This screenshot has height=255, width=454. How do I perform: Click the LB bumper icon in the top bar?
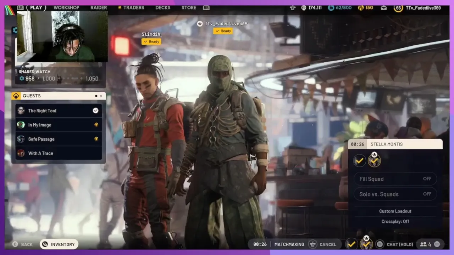point(21,7)
